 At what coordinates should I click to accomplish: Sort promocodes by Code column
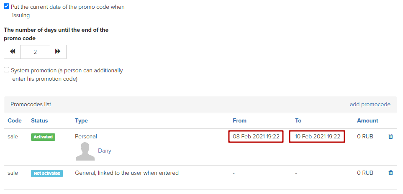click(x=15, y=120)
